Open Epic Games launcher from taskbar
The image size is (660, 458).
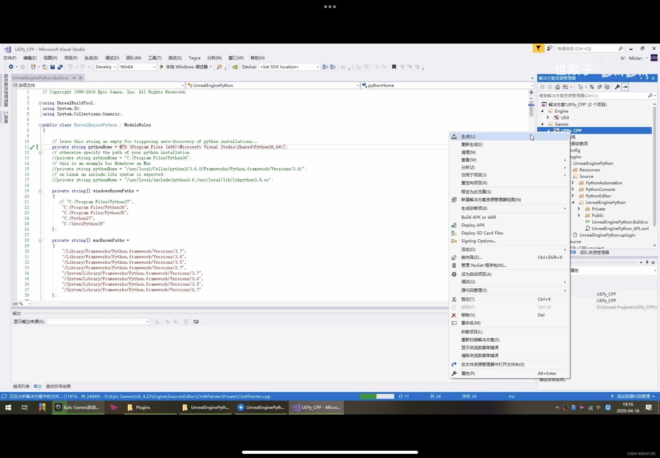tap(78, 407)
